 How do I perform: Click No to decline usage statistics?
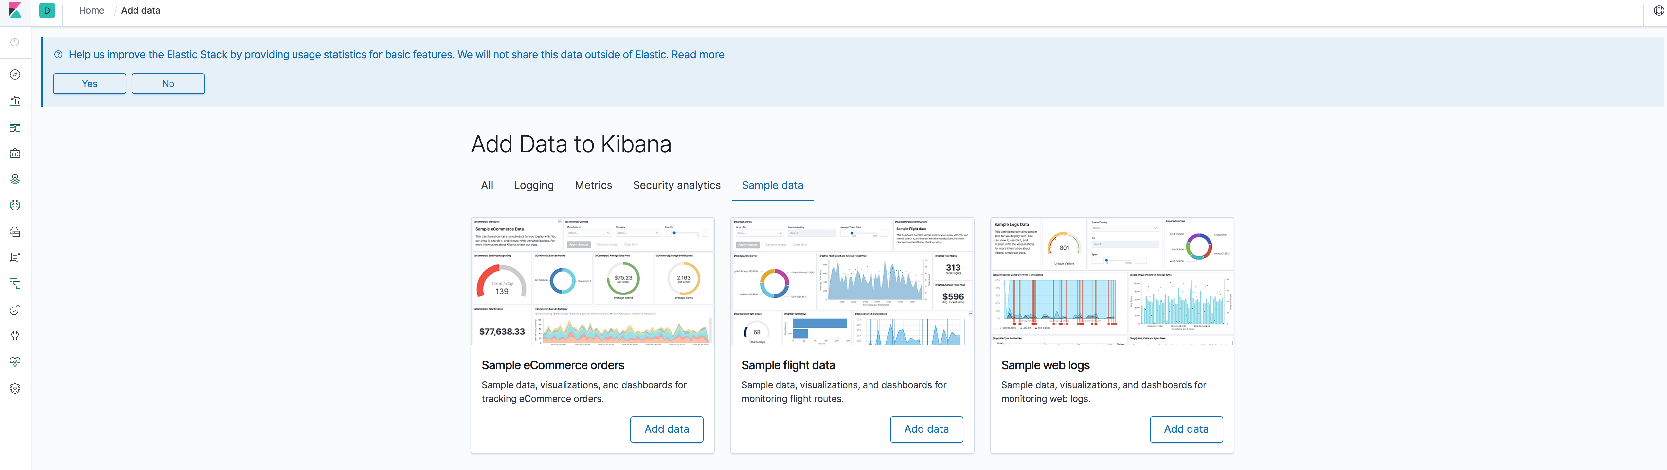168,83
